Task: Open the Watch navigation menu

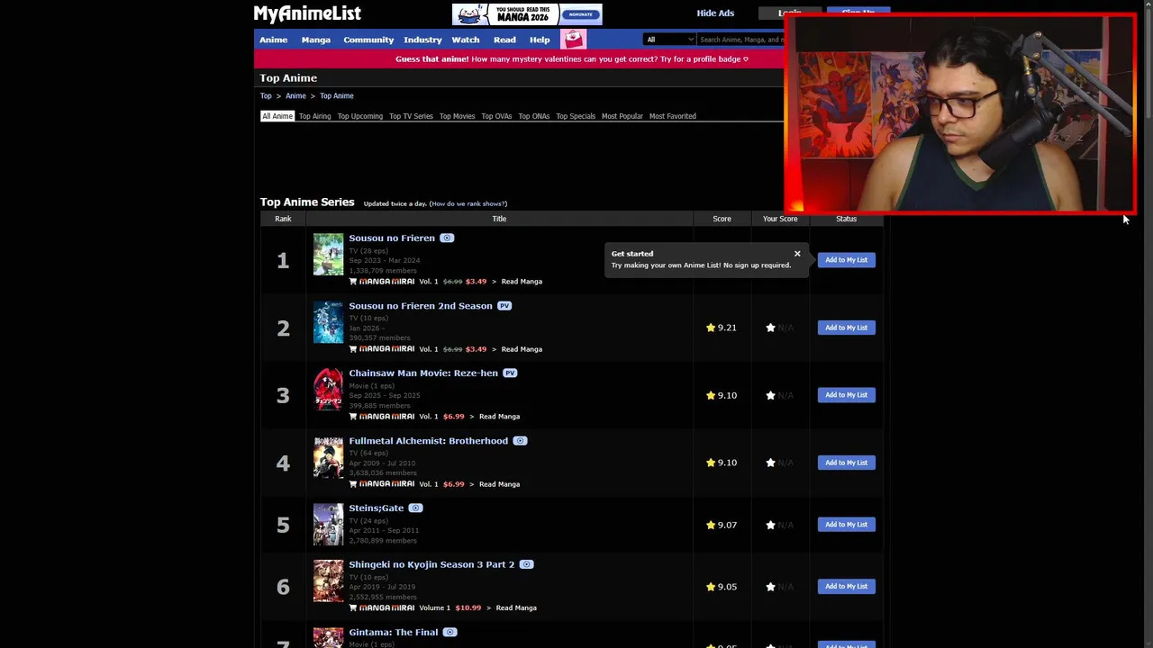Action: pyautogui.click(x=466, y=40)
